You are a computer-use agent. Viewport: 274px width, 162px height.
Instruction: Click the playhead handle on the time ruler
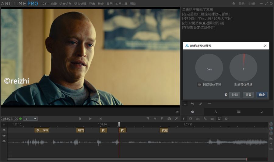119,124
